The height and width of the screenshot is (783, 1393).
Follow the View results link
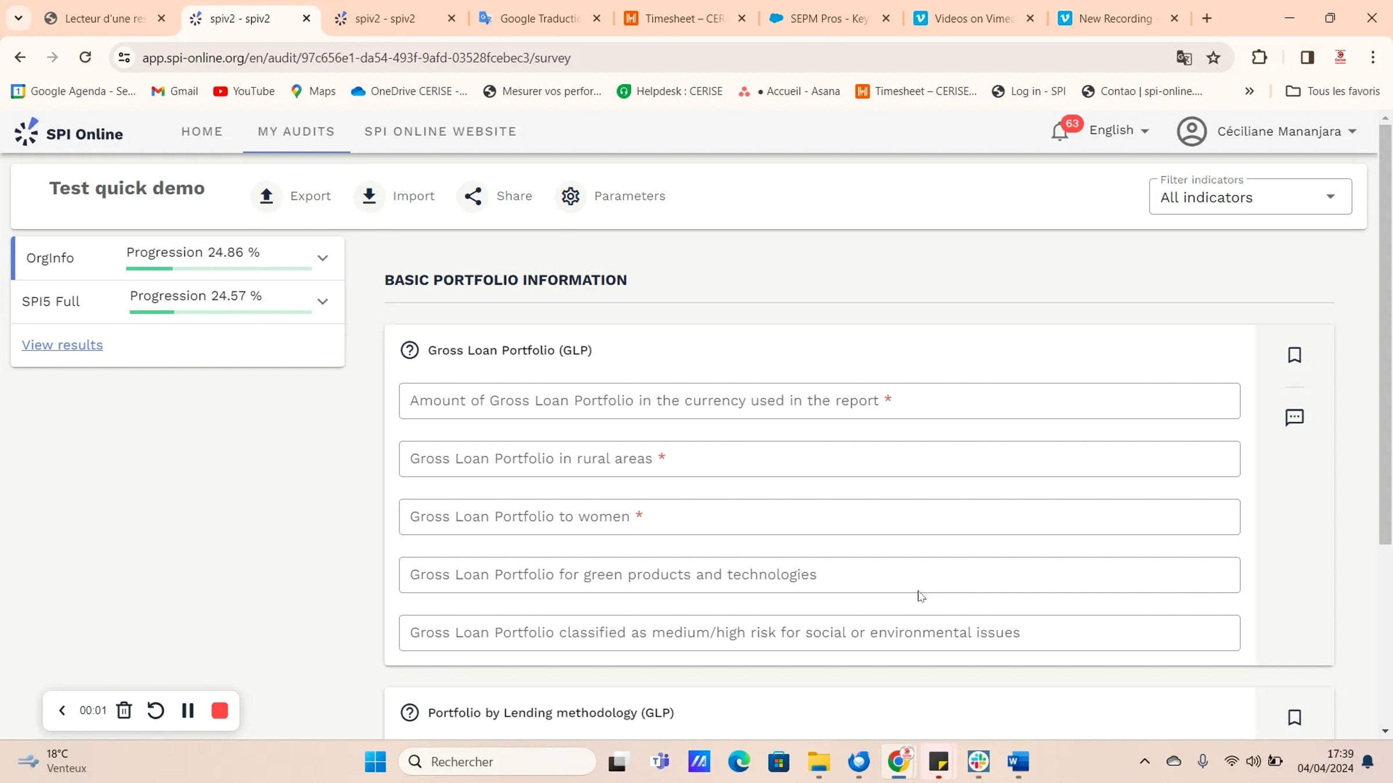(x=62, y=345)
